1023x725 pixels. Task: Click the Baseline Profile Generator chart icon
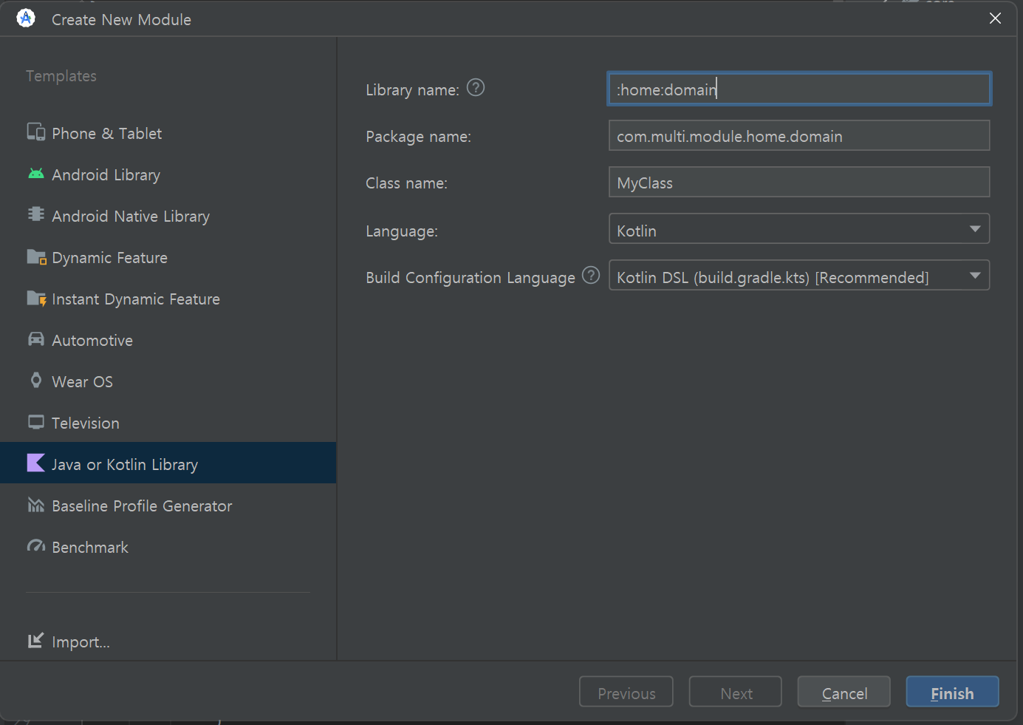click(x=36, y=505)
